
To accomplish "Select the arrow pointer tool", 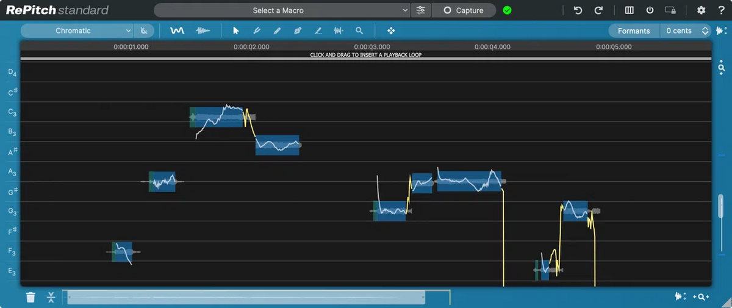I will pos(236,30).
